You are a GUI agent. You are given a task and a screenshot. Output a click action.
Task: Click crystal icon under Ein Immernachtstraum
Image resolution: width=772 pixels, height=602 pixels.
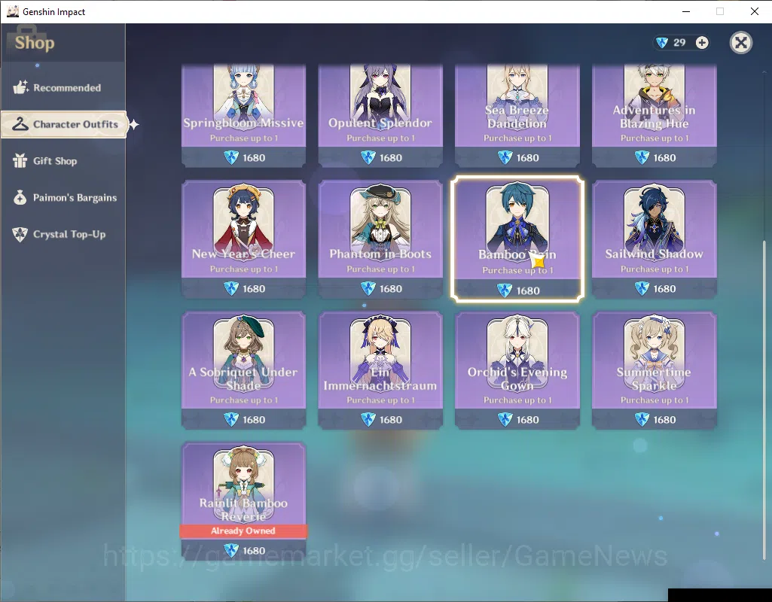[368, 420]
